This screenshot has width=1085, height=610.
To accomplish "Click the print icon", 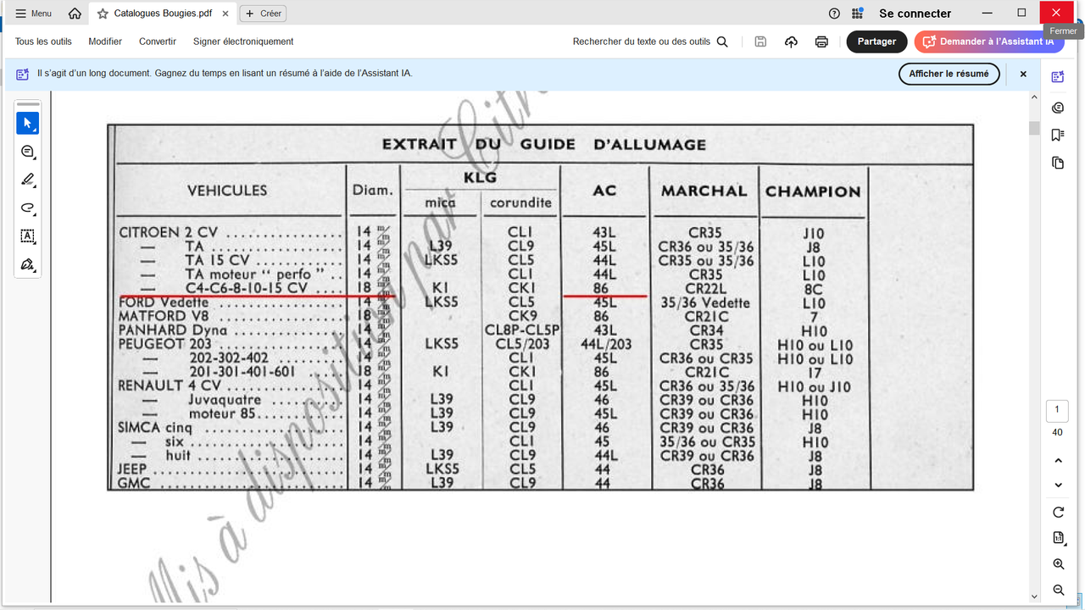I will coord(821,42).
